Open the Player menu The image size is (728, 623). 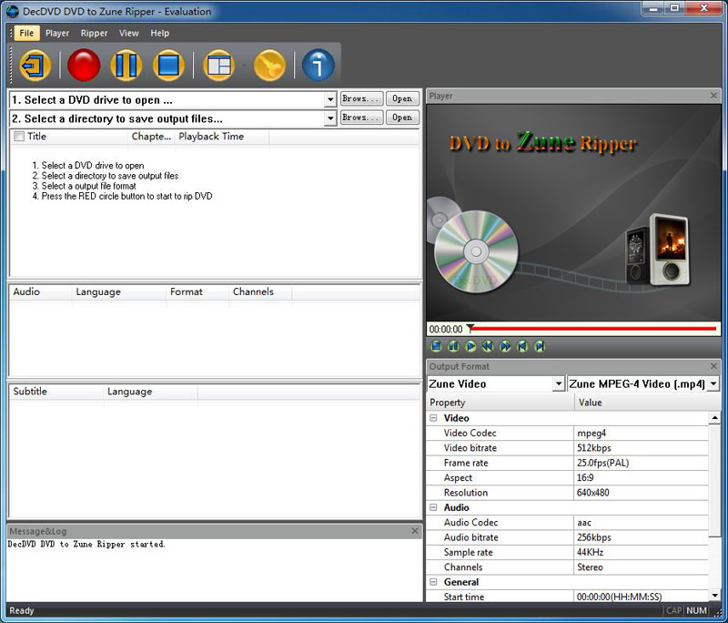(x=57, y=33)
